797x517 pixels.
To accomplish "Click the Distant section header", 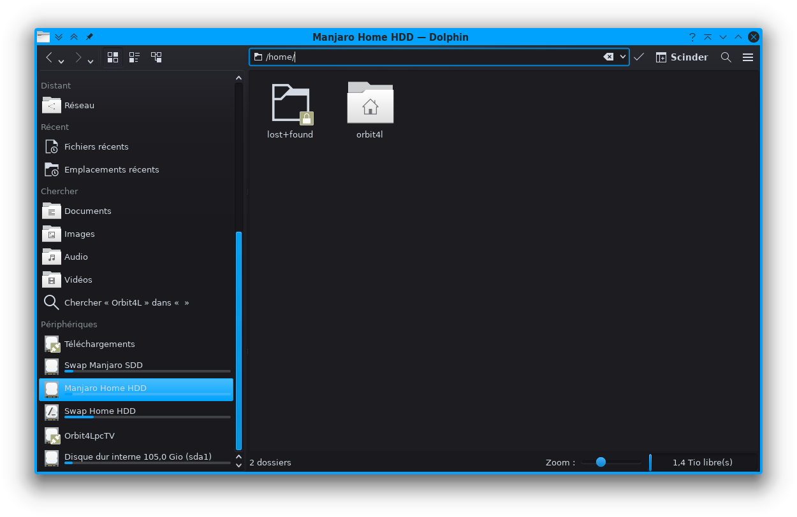I will (56, 85).
